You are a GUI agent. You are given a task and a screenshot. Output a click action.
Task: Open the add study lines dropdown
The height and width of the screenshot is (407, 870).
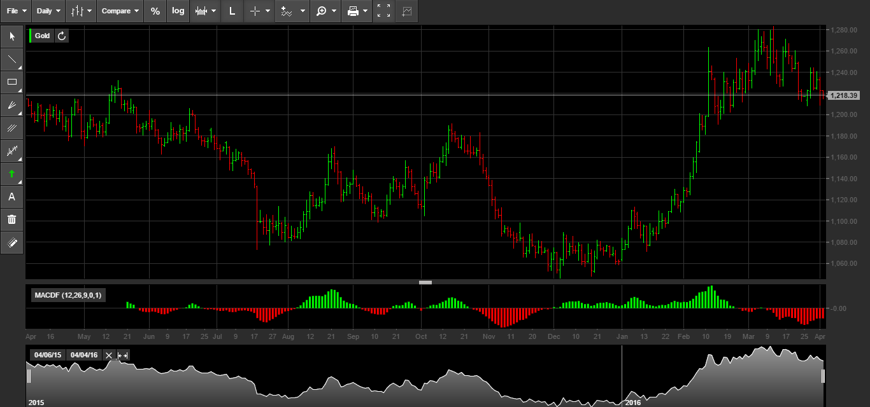click(292, 11)
